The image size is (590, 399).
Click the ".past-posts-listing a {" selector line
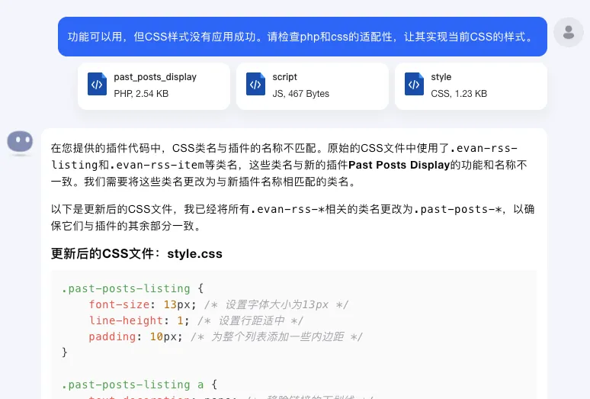(x=139, y=385)
